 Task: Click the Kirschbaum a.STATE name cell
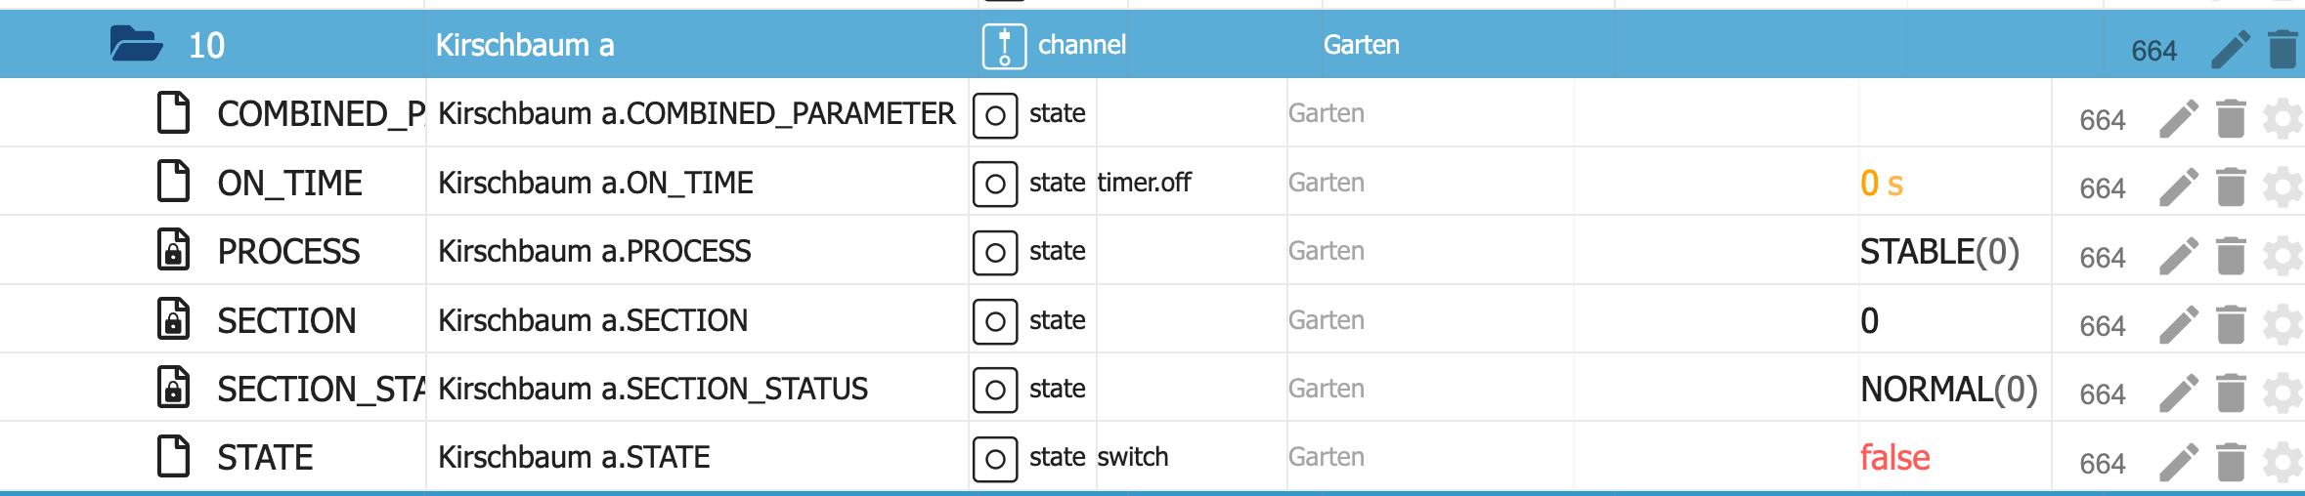point(574,457)
